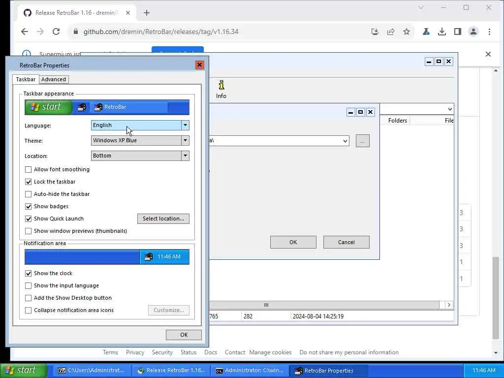
Task: Toggle the browser side panel icon
Action: 458,31
